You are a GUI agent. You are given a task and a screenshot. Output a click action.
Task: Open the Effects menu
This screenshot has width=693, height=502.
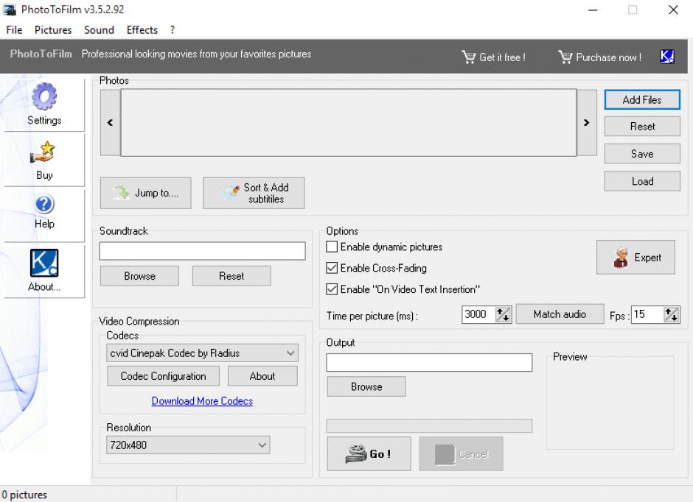click(142, 30)
